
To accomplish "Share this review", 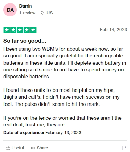I will (x=40, y=148).
